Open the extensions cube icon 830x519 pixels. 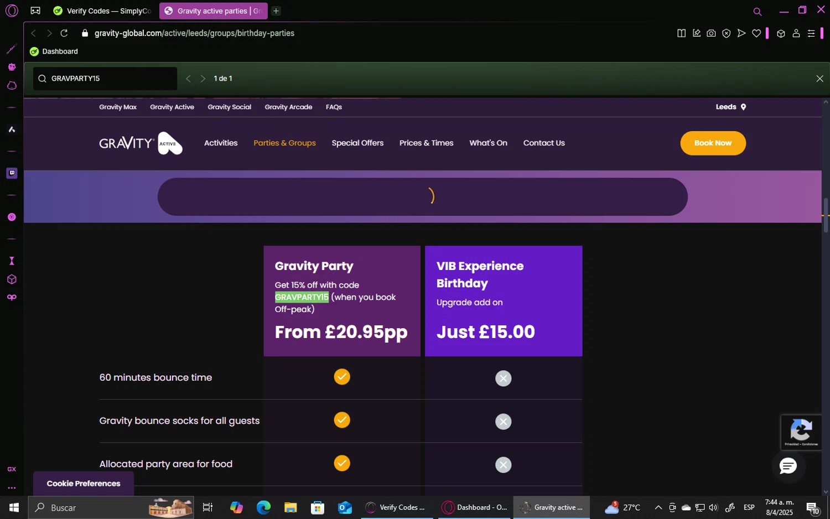[781, 33]
